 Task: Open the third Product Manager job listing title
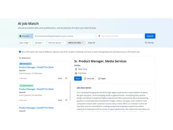point(36,108)
